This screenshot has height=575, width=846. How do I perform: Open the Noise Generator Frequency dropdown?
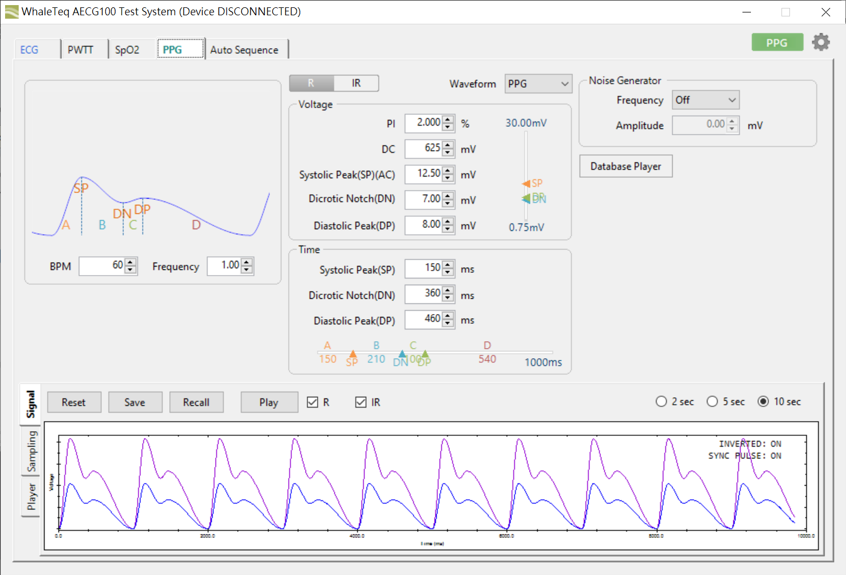pyautogui.click(x=705, y=100)
